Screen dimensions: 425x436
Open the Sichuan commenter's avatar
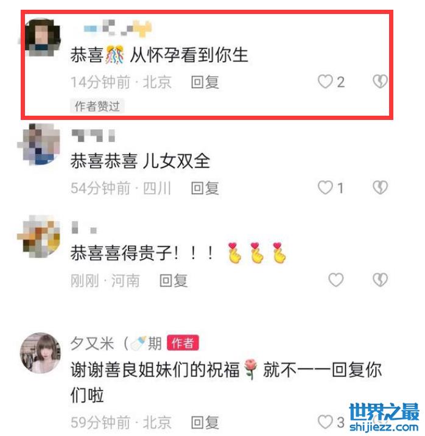pos(39,144)
